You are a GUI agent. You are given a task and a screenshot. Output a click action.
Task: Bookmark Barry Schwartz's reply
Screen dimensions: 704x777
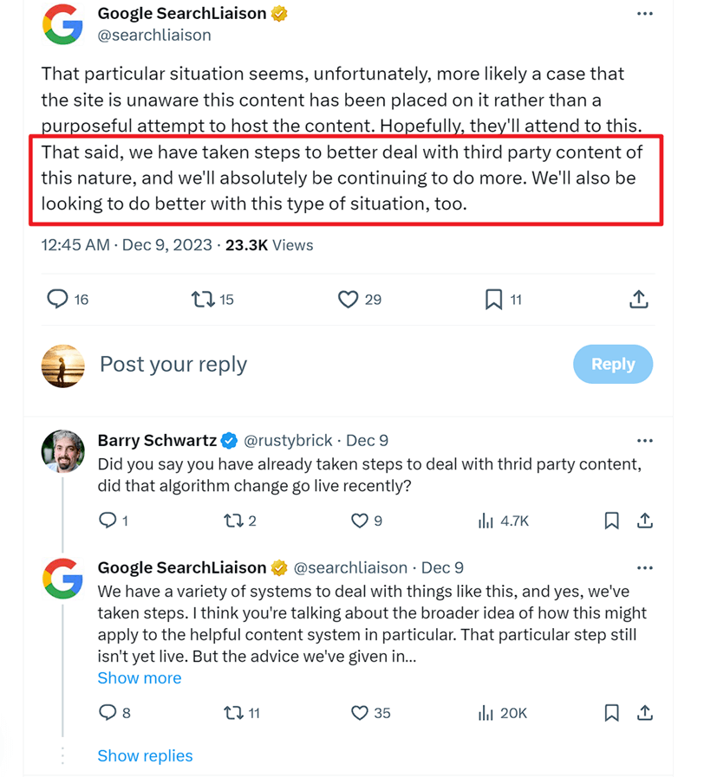click(611, 521)
